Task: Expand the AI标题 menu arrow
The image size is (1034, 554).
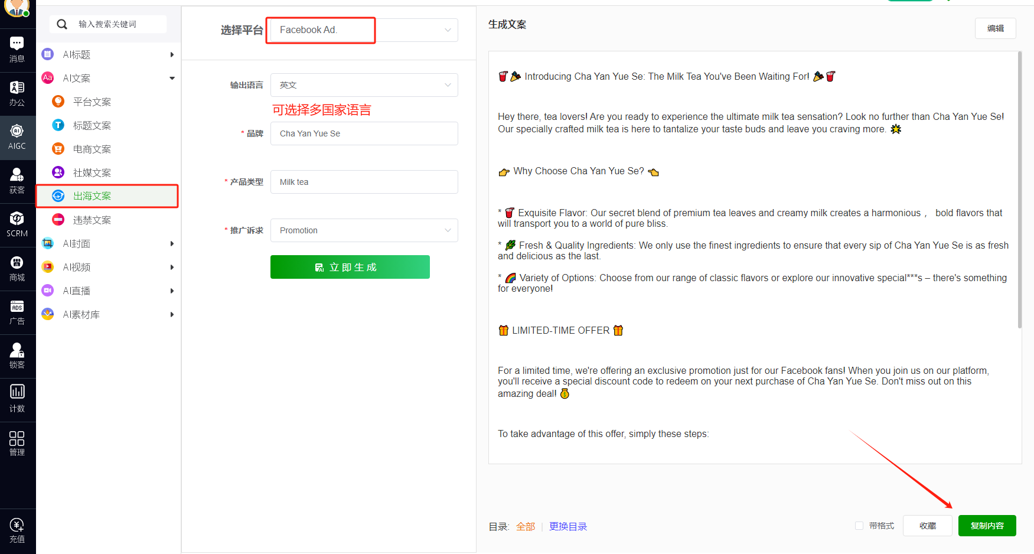Action: (172, 54)
